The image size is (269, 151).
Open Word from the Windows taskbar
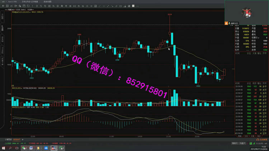(x=31, y=147)
